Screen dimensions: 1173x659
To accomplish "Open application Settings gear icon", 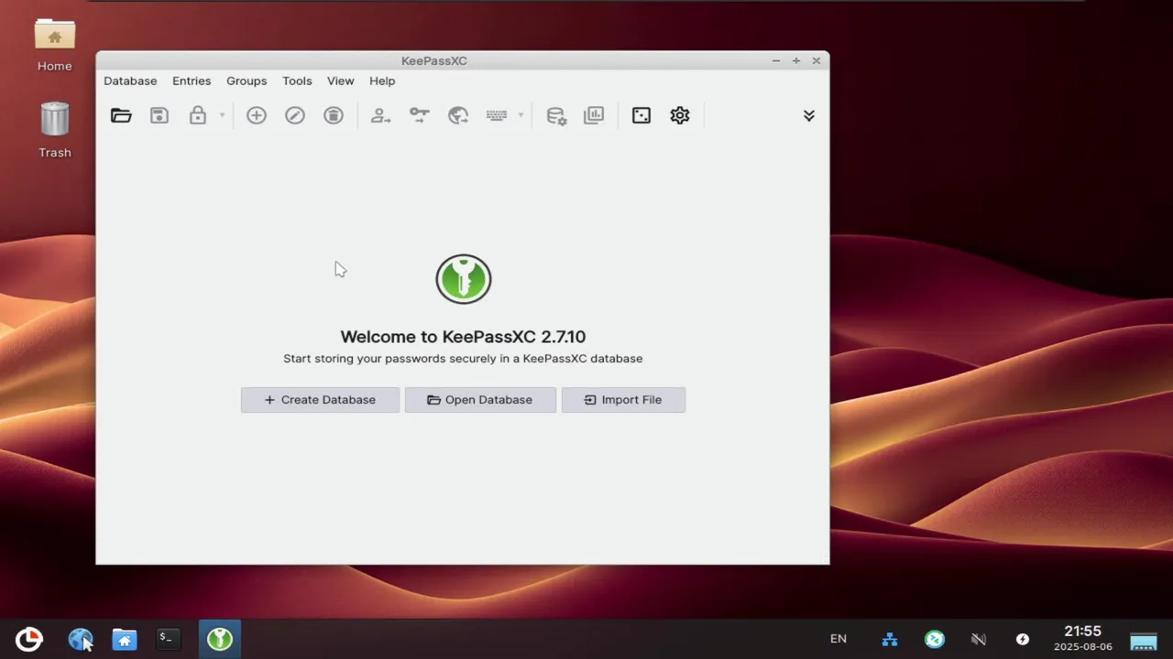I will pos(680,115).
